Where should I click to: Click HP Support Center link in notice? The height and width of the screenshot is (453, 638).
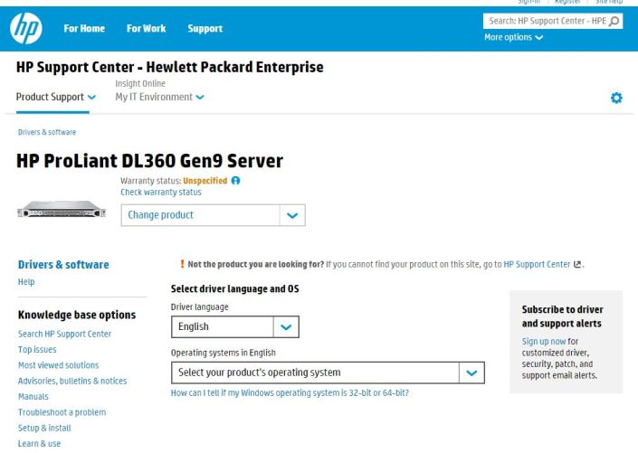(x=537, y=264)
